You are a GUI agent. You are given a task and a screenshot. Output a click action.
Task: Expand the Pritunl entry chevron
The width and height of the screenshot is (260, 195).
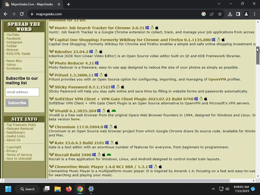(51, 75)
